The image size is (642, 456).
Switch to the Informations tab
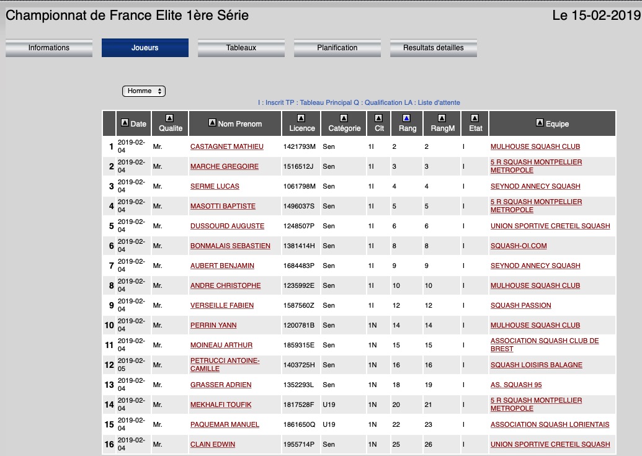click(49, 48)
